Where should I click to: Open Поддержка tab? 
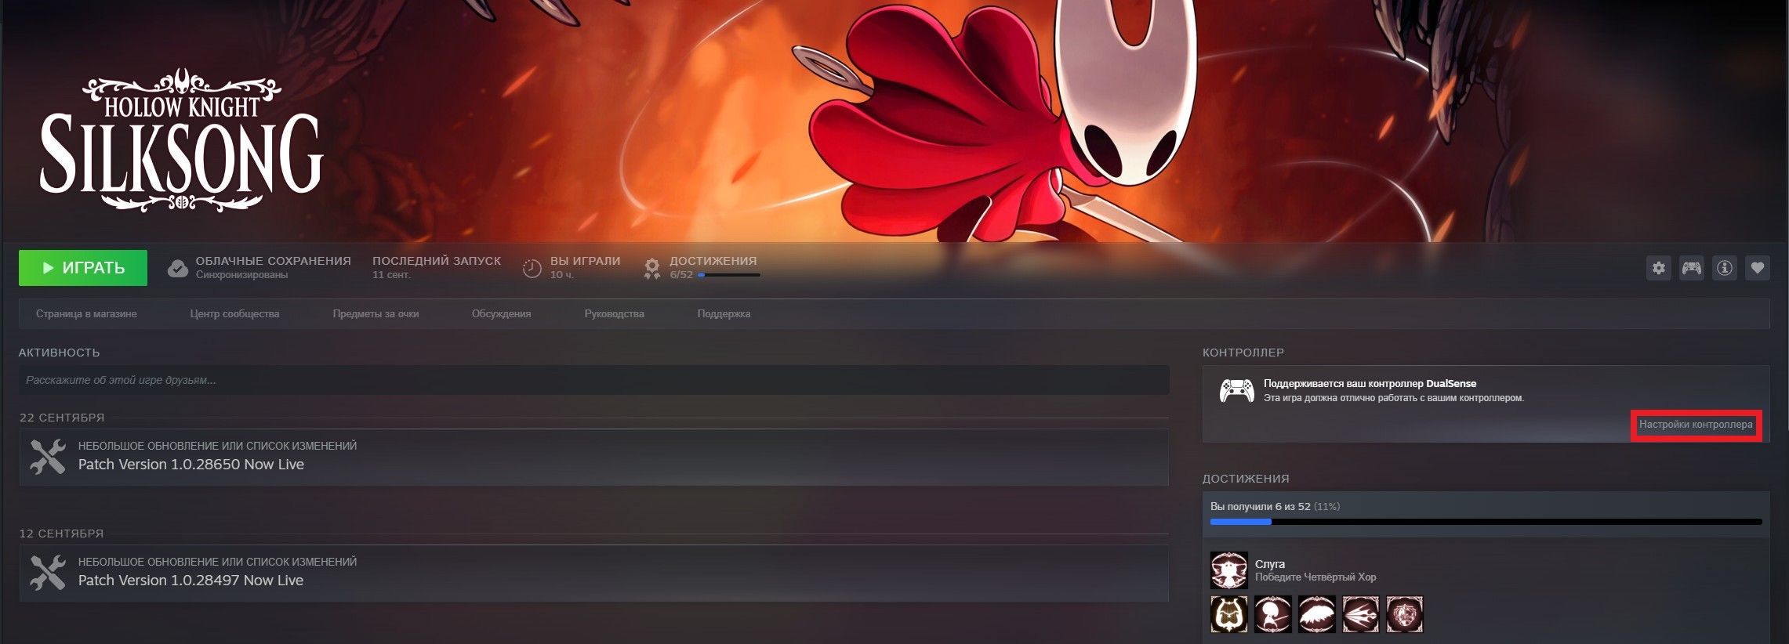(x=724, y=314)
